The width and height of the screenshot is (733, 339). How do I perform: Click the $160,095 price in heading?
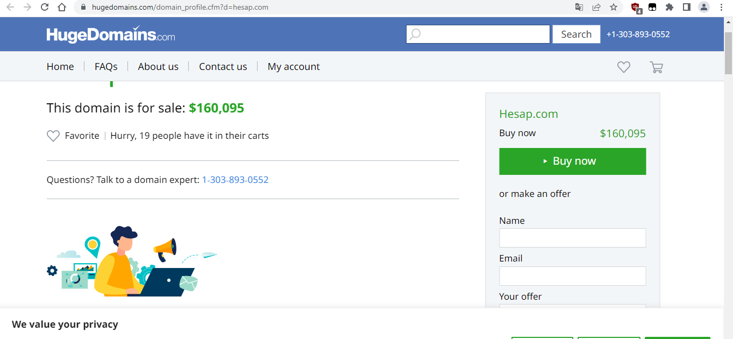click(x=217, y=108)
